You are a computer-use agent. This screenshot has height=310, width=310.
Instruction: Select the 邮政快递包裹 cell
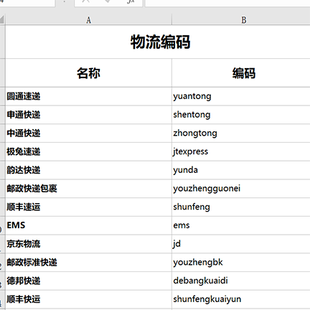pos(88,189)
